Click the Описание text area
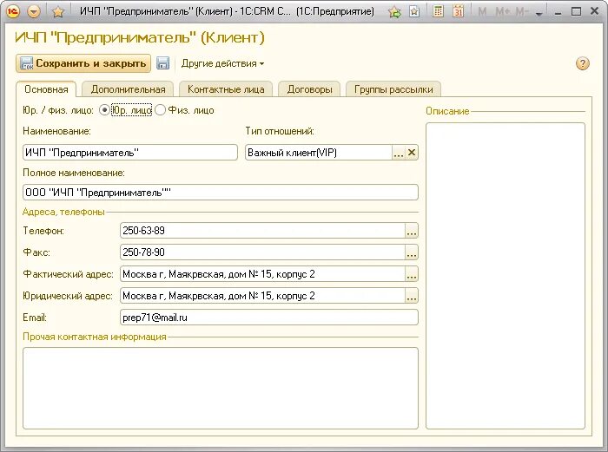608x452 pixels. click(506, 276)
